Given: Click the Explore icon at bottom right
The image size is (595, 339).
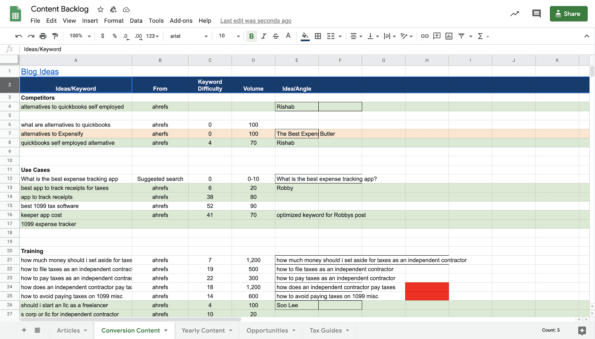Looking at the screenshot, I should click(582, 330).
